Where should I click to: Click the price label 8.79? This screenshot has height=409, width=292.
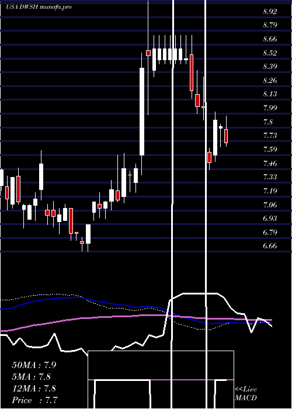click(270, 25)
